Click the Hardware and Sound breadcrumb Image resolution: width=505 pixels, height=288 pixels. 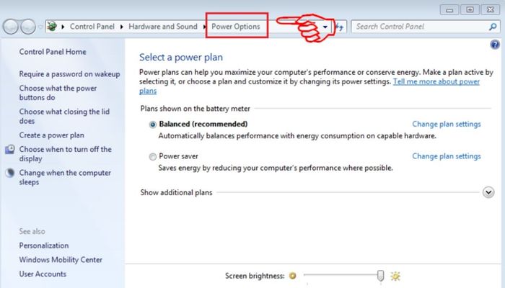coord(163,27)
